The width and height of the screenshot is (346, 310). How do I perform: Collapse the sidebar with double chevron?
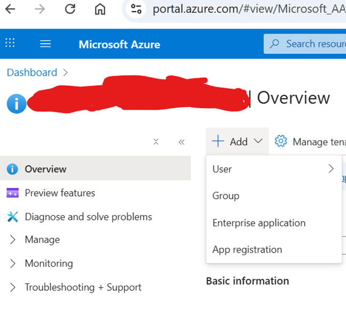coord(182,142)
